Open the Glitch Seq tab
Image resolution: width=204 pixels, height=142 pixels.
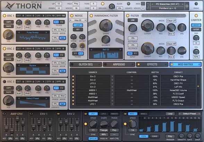click(86, 64)
